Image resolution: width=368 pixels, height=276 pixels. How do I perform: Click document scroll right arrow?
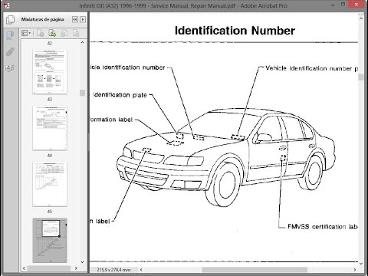pyautogui.click(x=355, y=270)
